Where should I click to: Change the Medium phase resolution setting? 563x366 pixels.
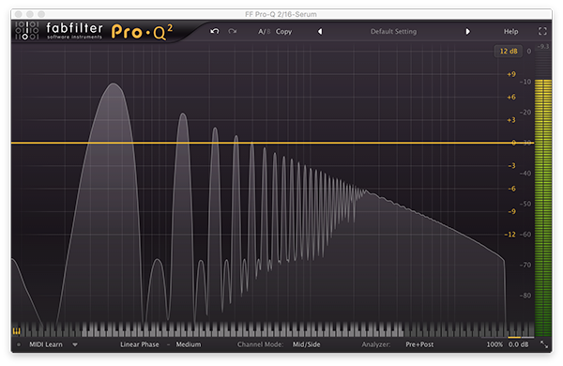189,344
